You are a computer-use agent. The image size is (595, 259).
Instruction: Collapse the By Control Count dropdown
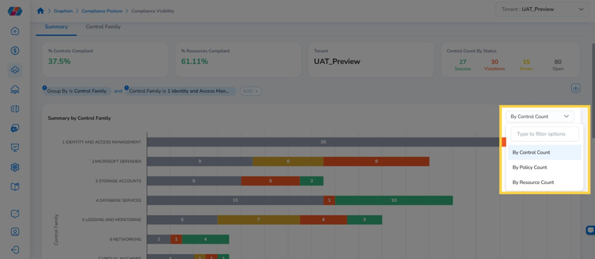(540, 117)
